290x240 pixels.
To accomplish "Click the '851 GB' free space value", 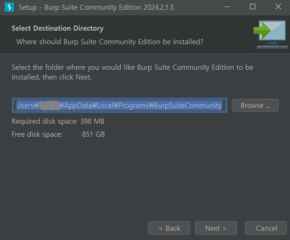I will [93, 134].
